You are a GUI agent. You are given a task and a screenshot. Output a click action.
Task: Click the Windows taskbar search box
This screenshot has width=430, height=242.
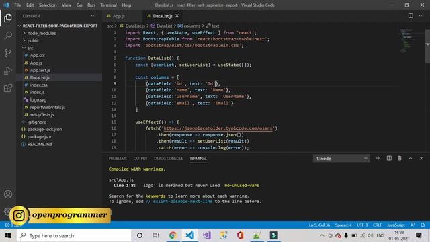[74, 235]
